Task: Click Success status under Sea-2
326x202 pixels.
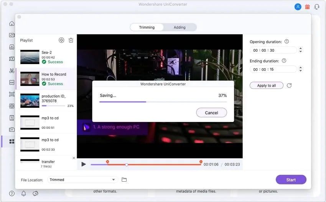Action: [53, 62]
